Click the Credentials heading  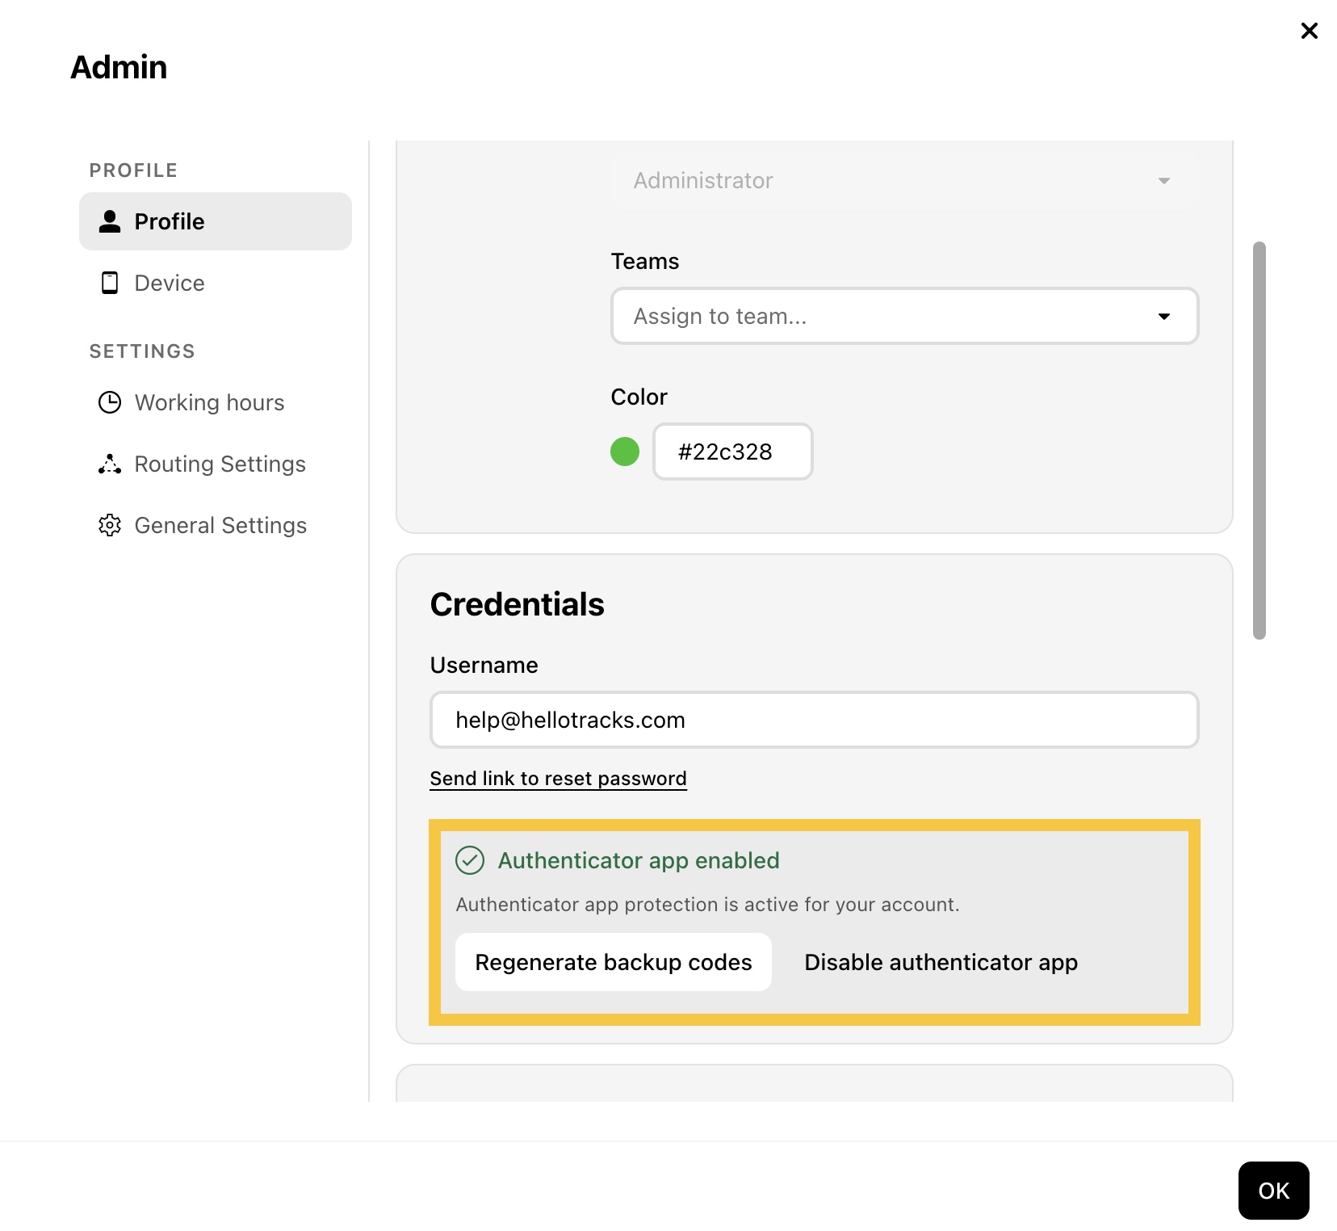pyautogui.click(x=517, y=604)
